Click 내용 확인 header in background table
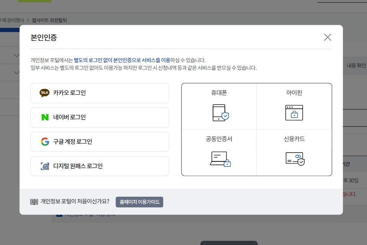 (356, 66)
